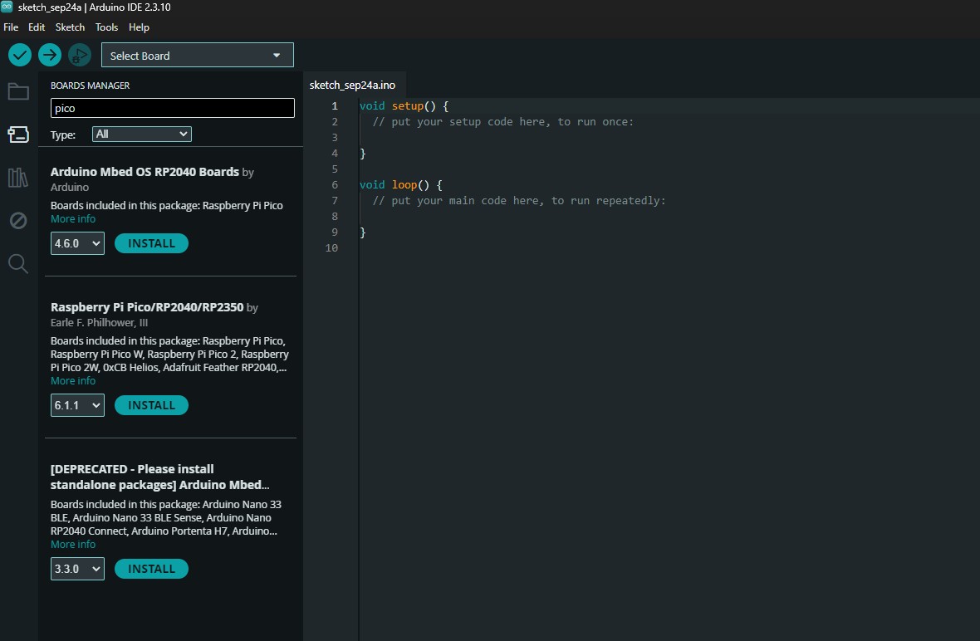980x641 pixels.
Task: Open the Library Manager books icon
Action: tap(18, 178)
